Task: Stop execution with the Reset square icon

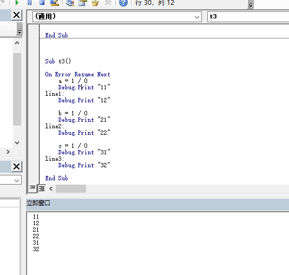Action: tap(42, 3)
